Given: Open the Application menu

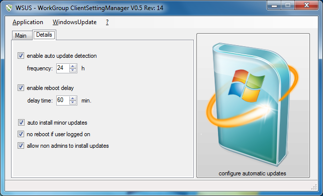Looking at the screenshot, I should click(x=28, y=22).
